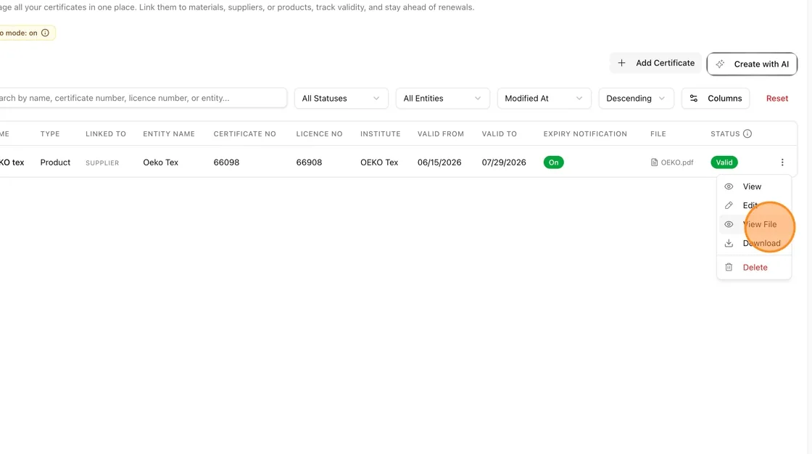Click the 07/29/2026 valid to date

pos(503,162)
